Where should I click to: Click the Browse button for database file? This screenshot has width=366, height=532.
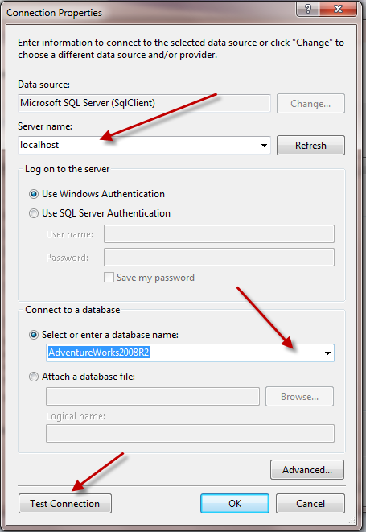tap(299, 397)
